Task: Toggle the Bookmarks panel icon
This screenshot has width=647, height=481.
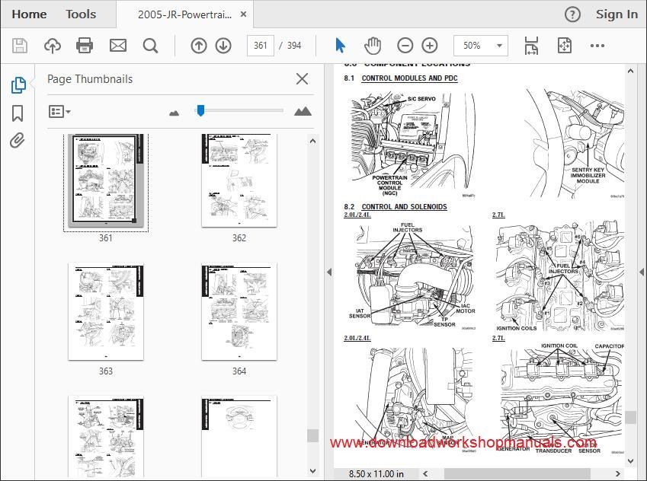Action: pyautogui.click(x=18, y=113)
